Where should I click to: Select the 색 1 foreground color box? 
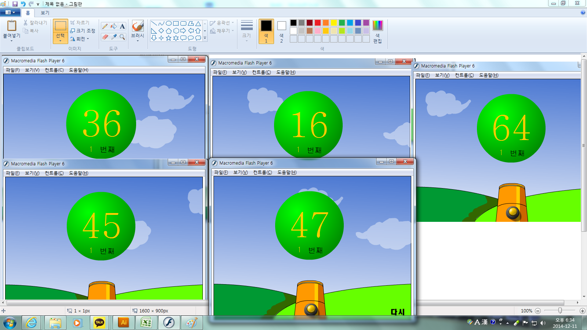tap(266, 31)
